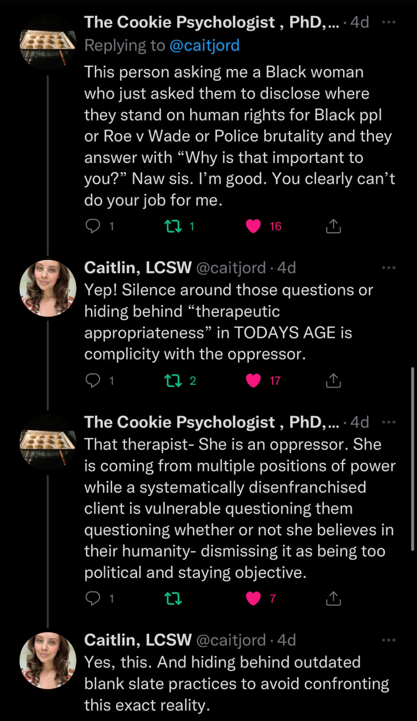Click Caitlin's profile photo on 'Yep!' tweet
Image resolution: width=417 pixels, height=721 pixels.
point(47,288)
